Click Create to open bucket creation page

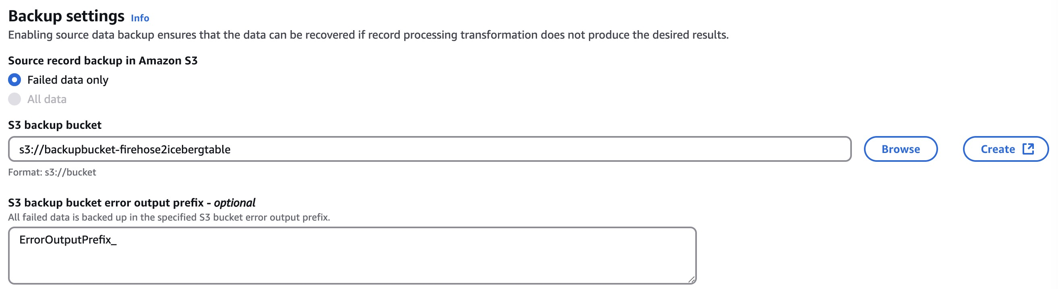(1005, 149)
